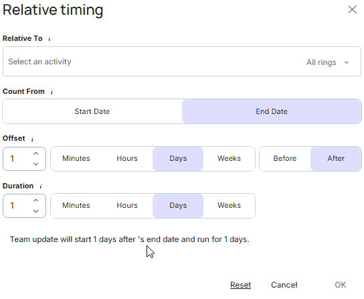Decrease the Duration value with down arrow
Image resolution: width=364 pixels, height=299 pixels.
pyautogui.click(x=35, y=211)
